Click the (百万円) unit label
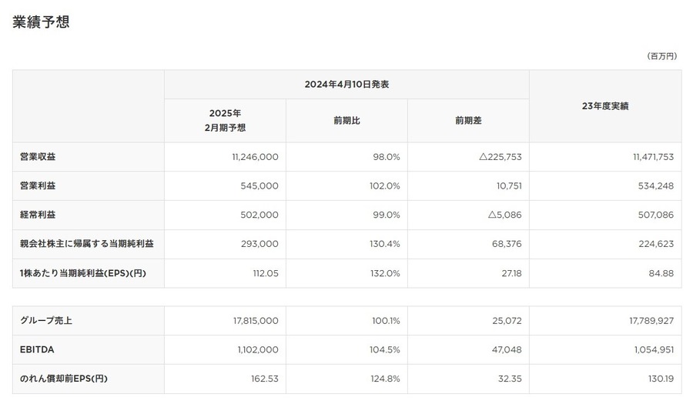Image resolution: width=693 pixels, height=404 pixels. click(x=661, y=56)
